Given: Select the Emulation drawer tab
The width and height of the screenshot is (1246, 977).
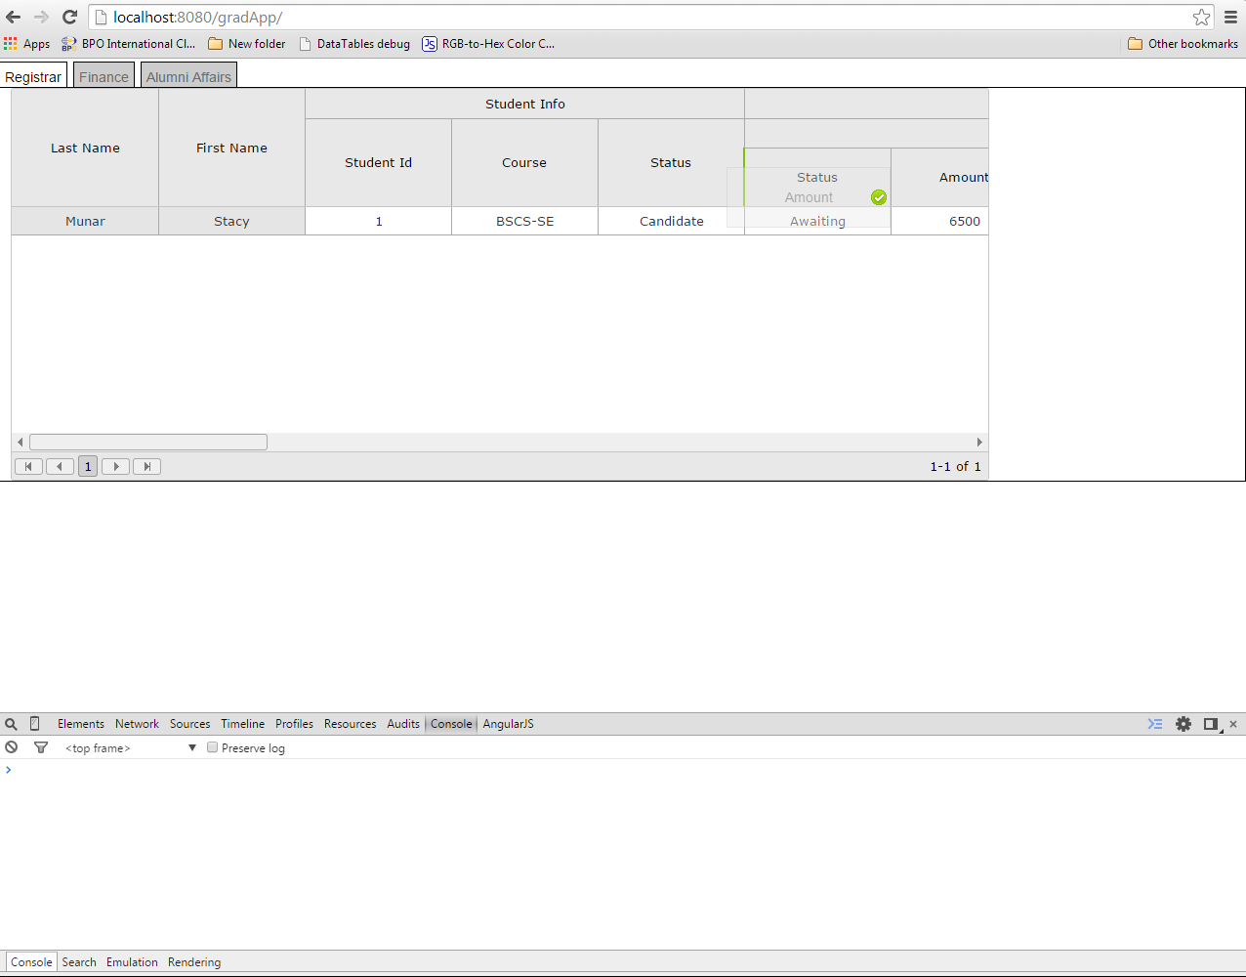Looking at the screenshot, I should pyautogui.click(x=132, y=962).
